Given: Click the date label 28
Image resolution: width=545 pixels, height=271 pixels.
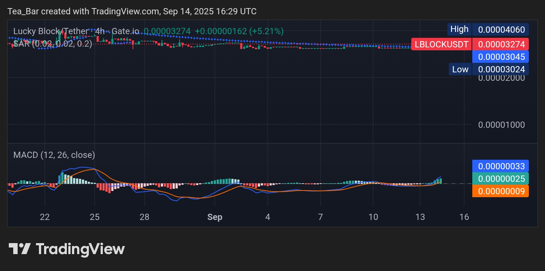Looking at the screenshot, I should click(145, 217).
